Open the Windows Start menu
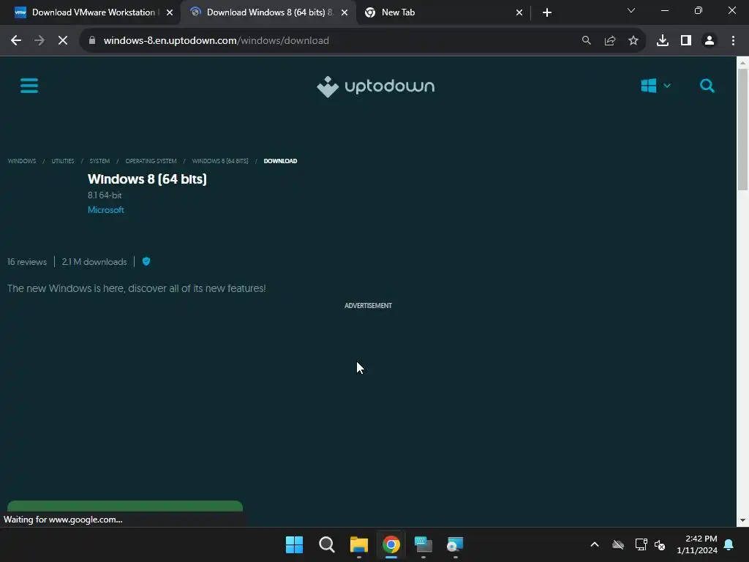The height and width of the screenshot is (562, 749). (x=294, y=544)
